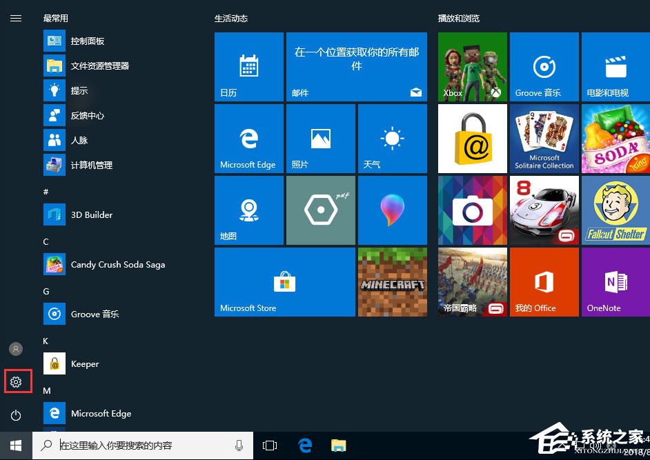
Task: Open the 地图 Maps tile
Action: [248, 210]
